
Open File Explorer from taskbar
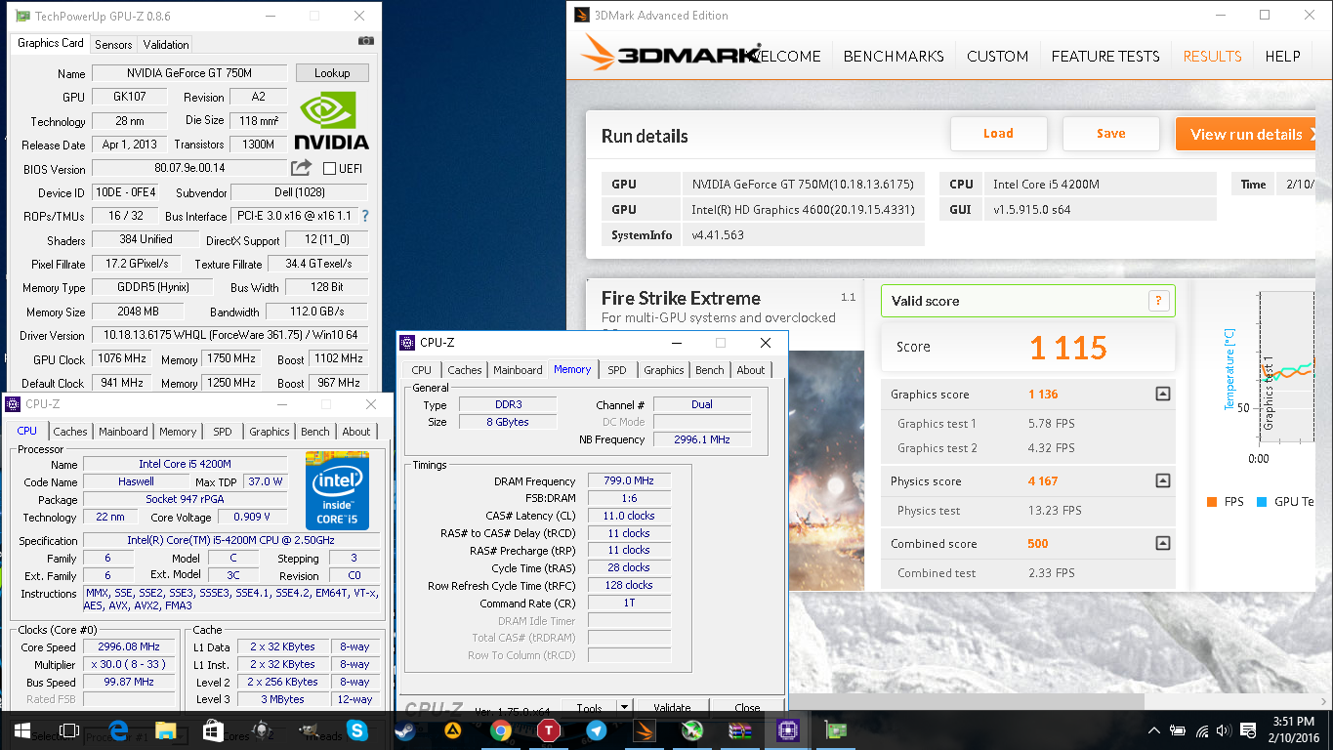pyautogui.click(x=166, y=730)
